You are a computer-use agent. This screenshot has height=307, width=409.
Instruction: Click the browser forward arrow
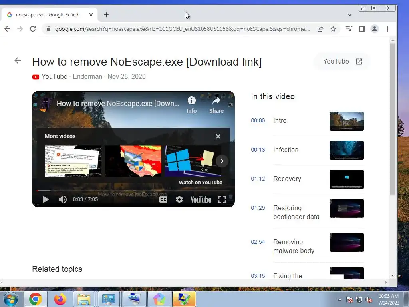(x=20, y=29)
